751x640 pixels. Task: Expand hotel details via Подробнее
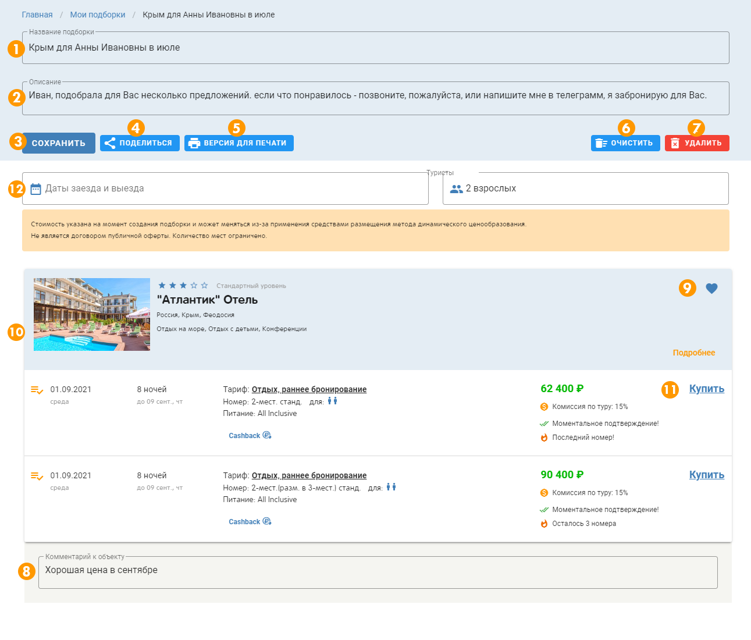pos(693,353)
